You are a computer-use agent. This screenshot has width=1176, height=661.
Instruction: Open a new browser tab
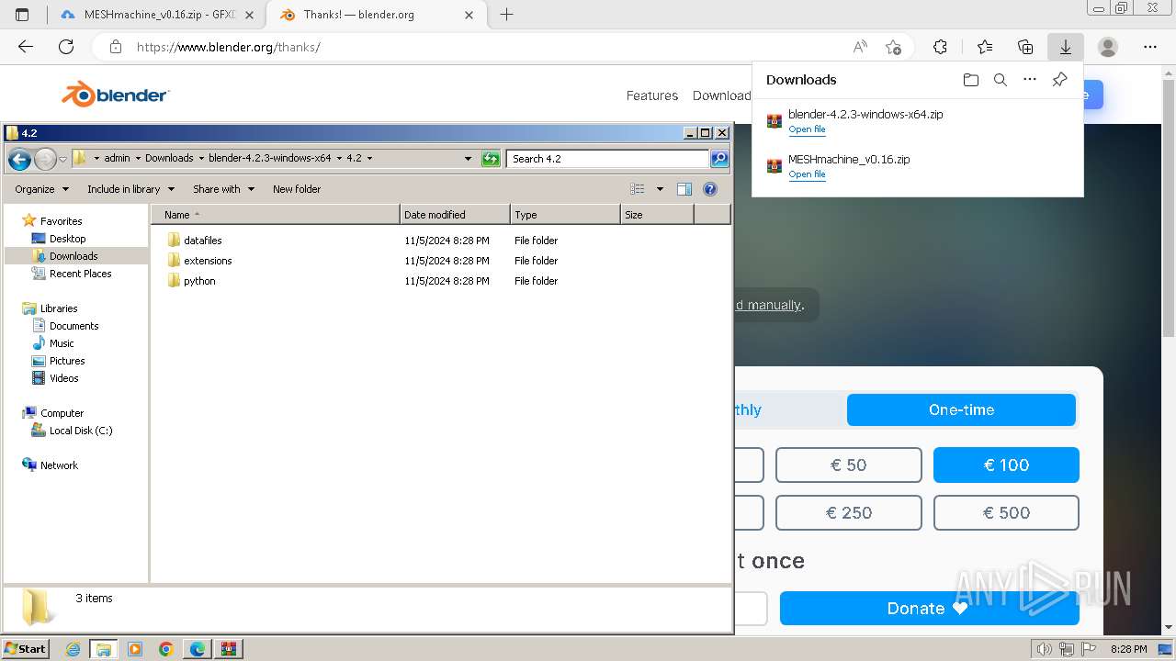506,15
